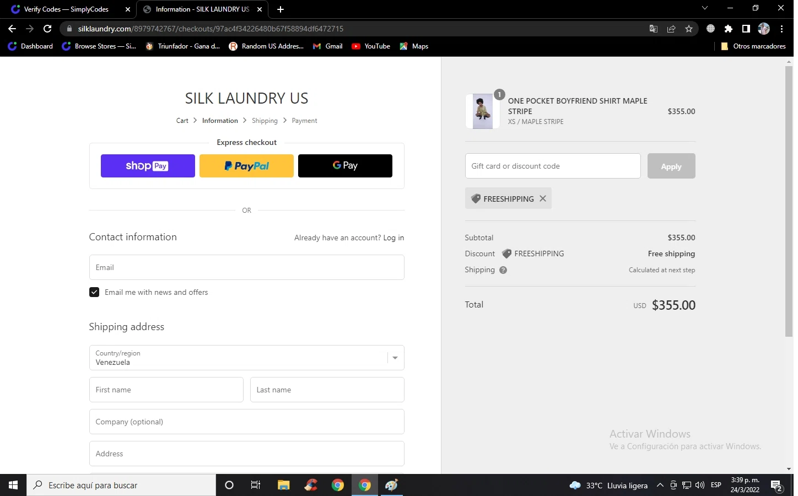Open the Triunfador bookmark
The height and width of the screenshot is (496, 798).
(183, 46)
